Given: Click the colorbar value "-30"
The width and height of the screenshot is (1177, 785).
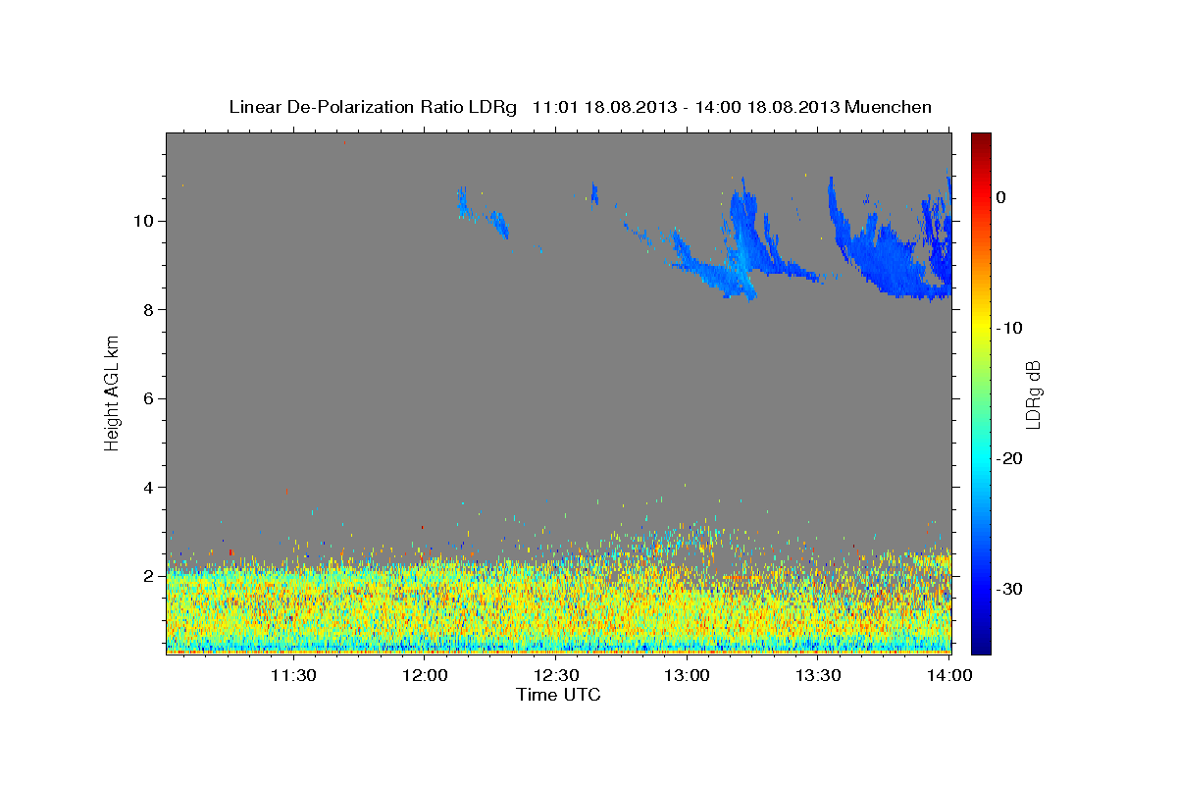Looking at the screenshot, I should tap(1010, 589).
